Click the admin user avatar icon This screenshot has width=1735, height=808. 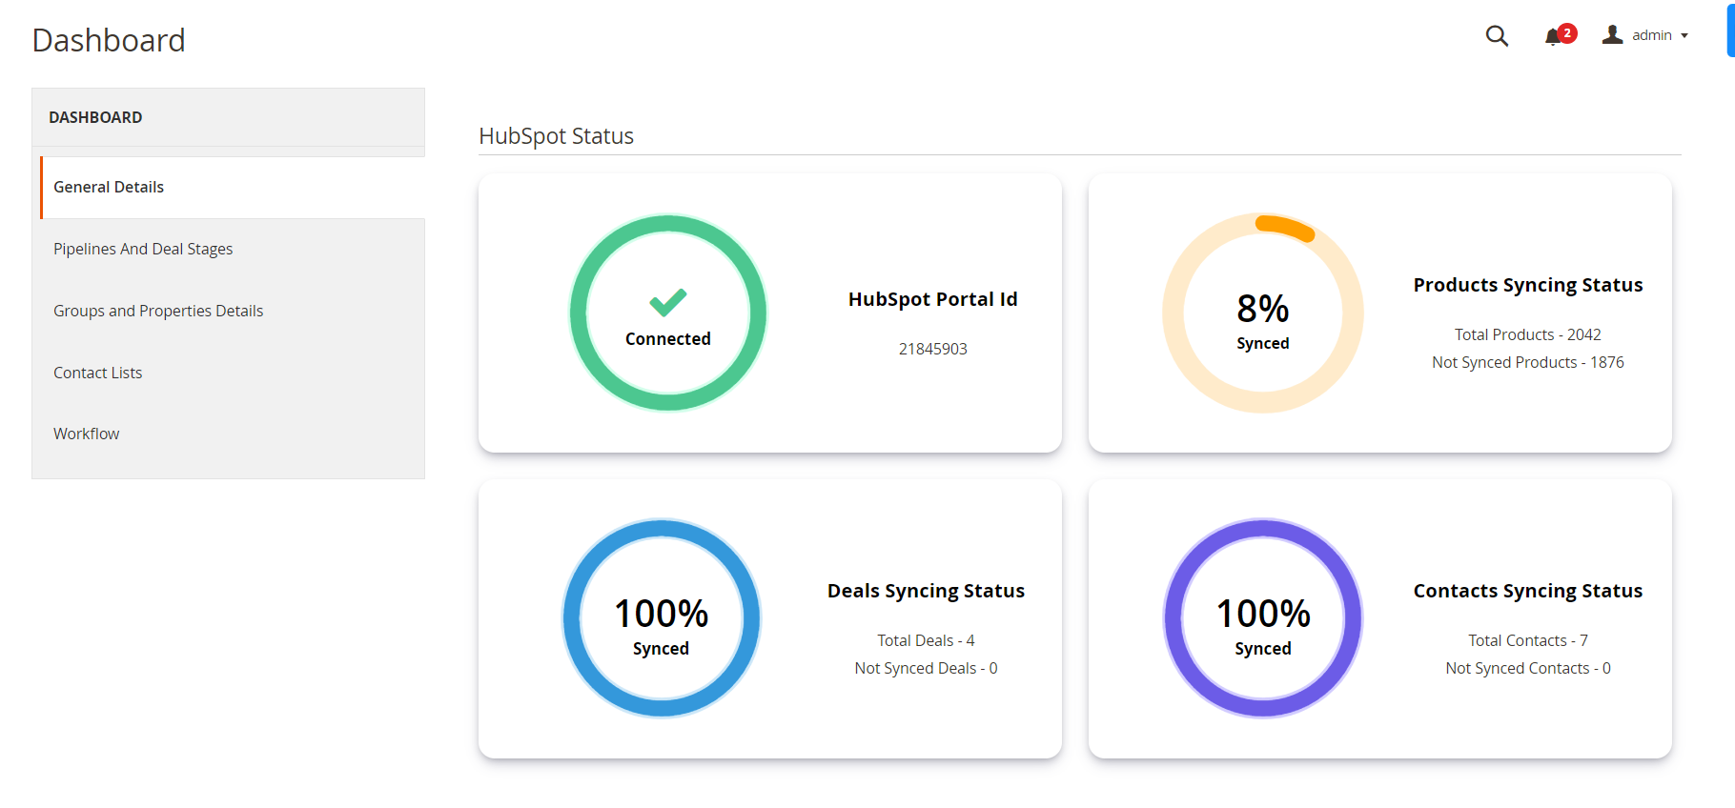(1613, 34)
